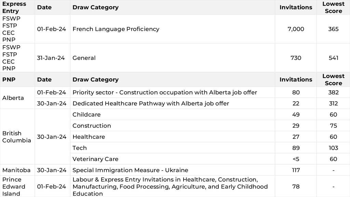Viewport: 350px width, 197px height.
Task: Click the 31-Jan-24 date cell
Action: tap(51, 58)
